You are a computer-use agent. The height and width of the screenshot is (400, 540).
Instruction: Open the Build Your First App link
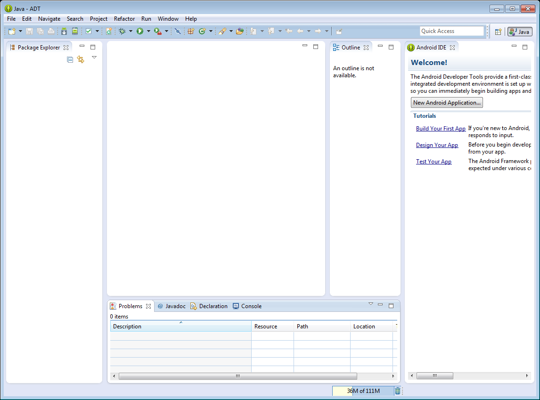tap(441, 129)
